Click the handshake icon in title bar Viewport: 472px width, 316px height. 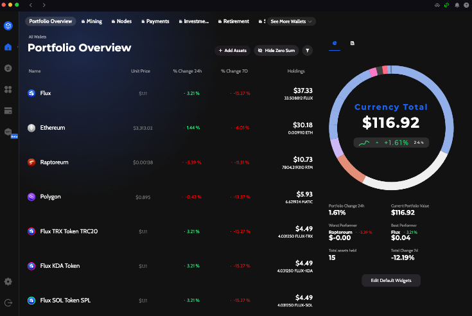(x=437, y=4)
